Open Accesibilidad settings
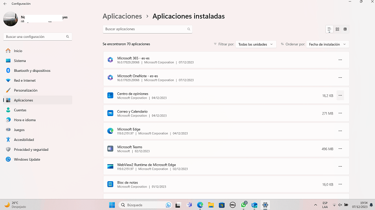The height and width of the screenshot is (210, 375). (x=37, y=140)
